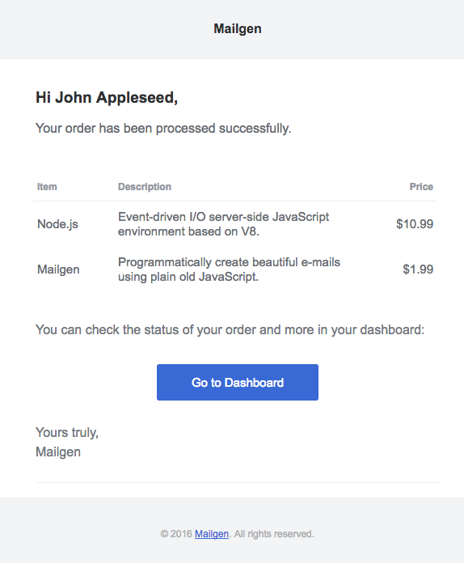This screenshot has width=464, height=564.
Task: Click the Yours truly signature line
Action: 67,432
